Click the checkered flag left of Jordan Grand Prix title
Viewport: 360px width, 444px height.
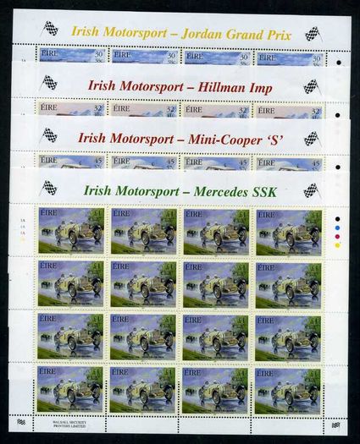(x=50, y=29)
